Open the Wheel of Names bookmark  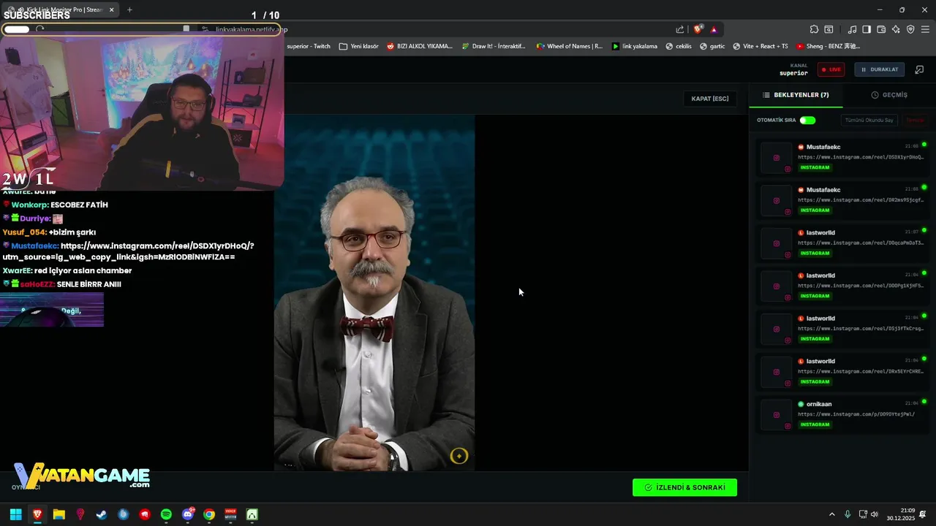[x=569, y=46]
